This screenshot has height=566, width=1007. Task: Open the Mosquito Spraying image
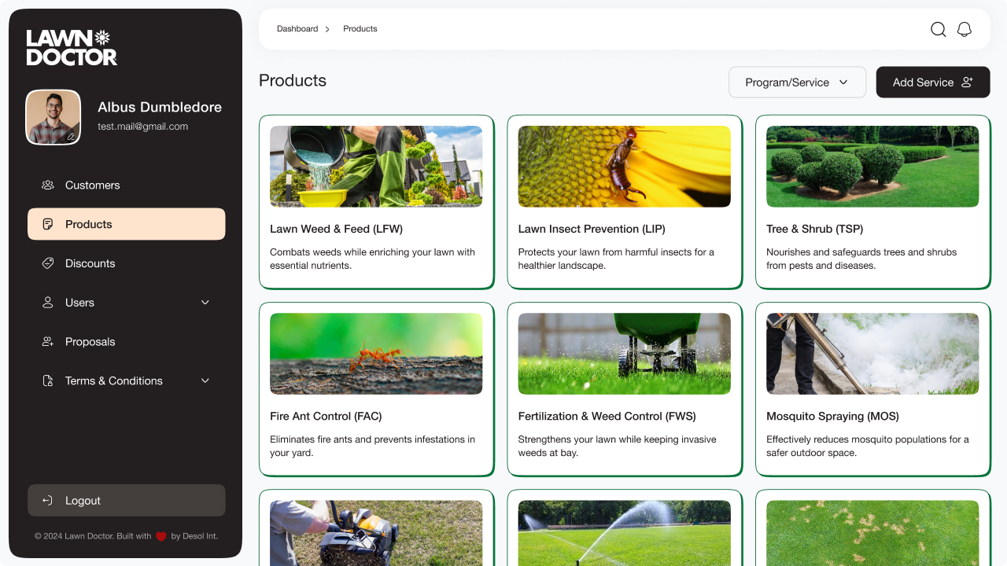point(873,354)
